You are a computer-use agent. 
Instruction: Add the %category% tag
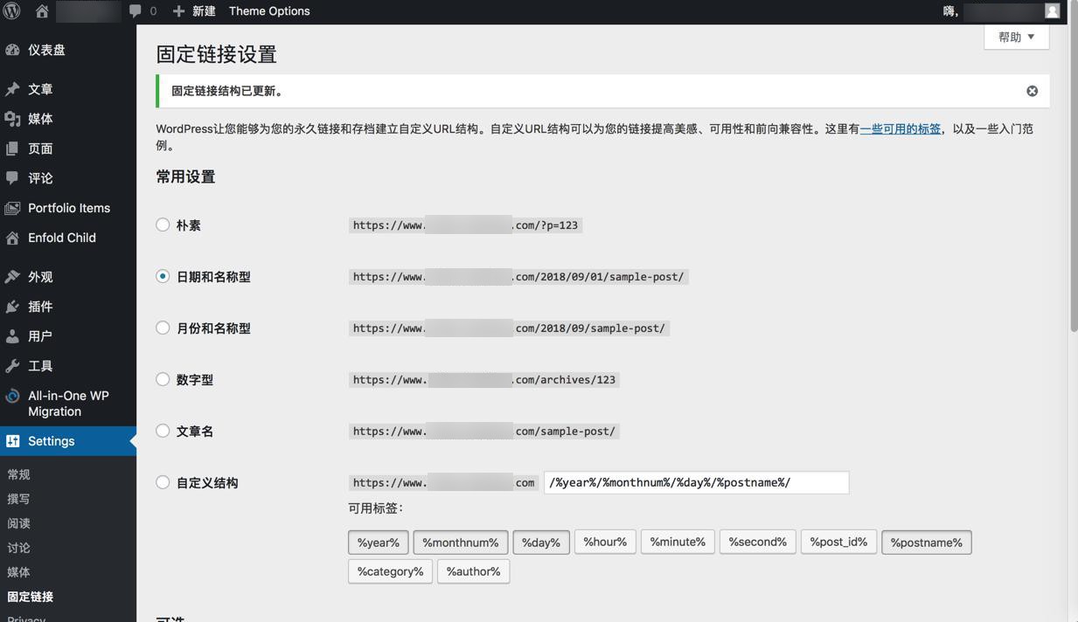tap(390, 571)
